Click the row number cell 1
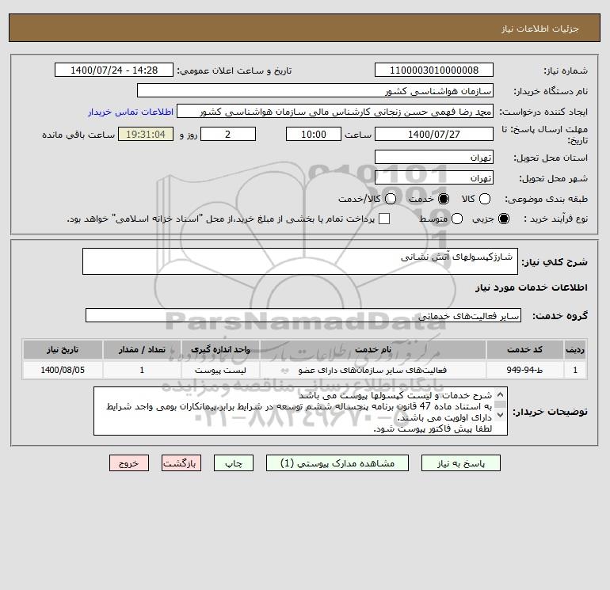The width and height of the screenshot is (610, 590). point(575,370)
